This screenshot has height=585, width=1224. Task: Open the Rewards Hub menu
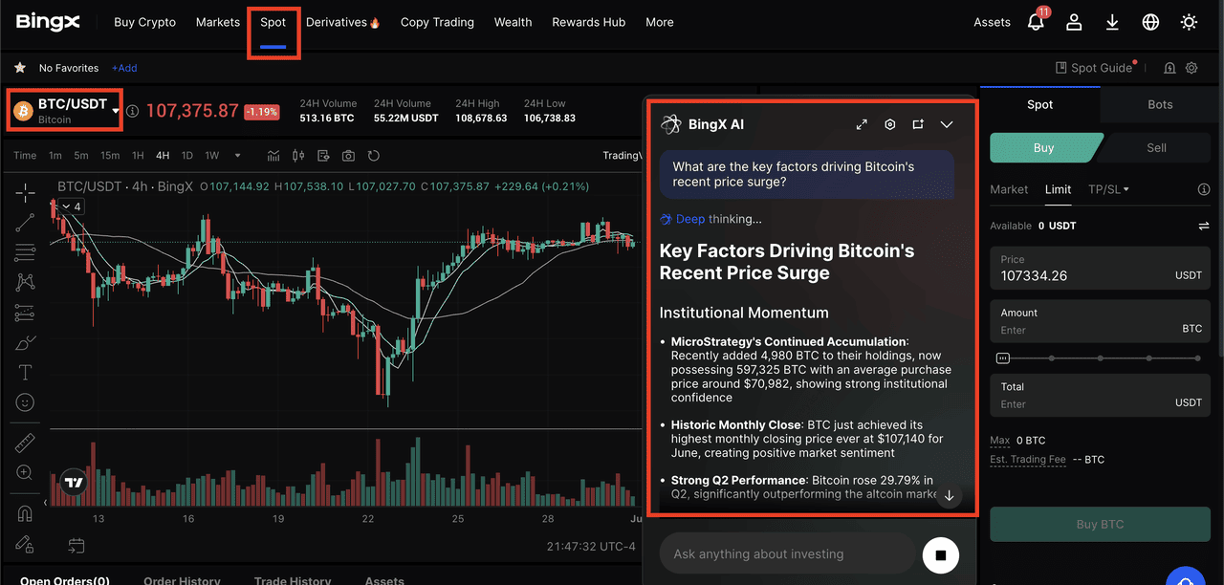(x=589, y=22)
